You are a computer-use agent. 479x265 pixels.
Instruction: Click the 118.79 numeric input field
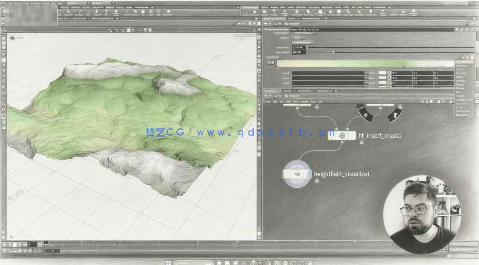(298, 52)
